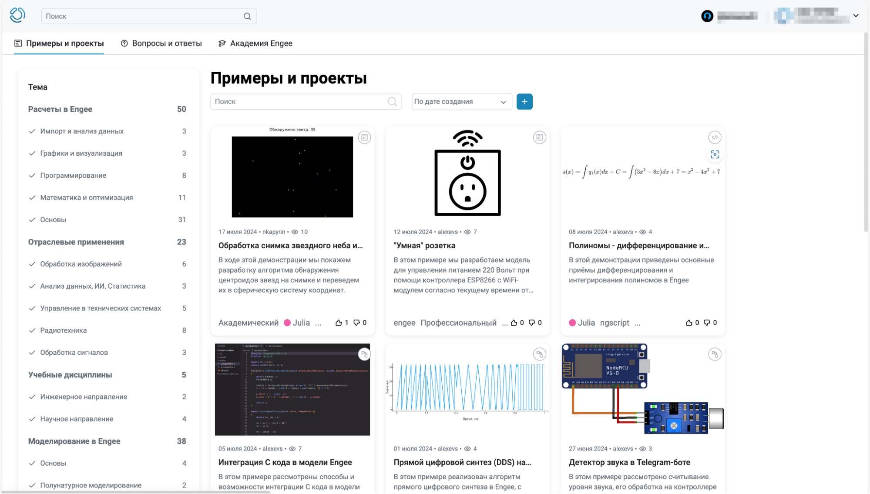This screenshot has width=870, height=494.
Task: Open the account menu chevron
Action: click(x=856, y=16)
